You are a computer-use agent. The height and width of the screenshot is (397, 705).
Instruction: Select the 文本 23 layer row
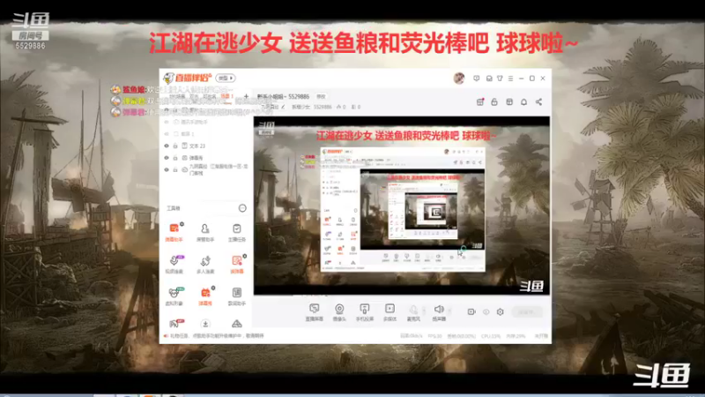[206, 146]
